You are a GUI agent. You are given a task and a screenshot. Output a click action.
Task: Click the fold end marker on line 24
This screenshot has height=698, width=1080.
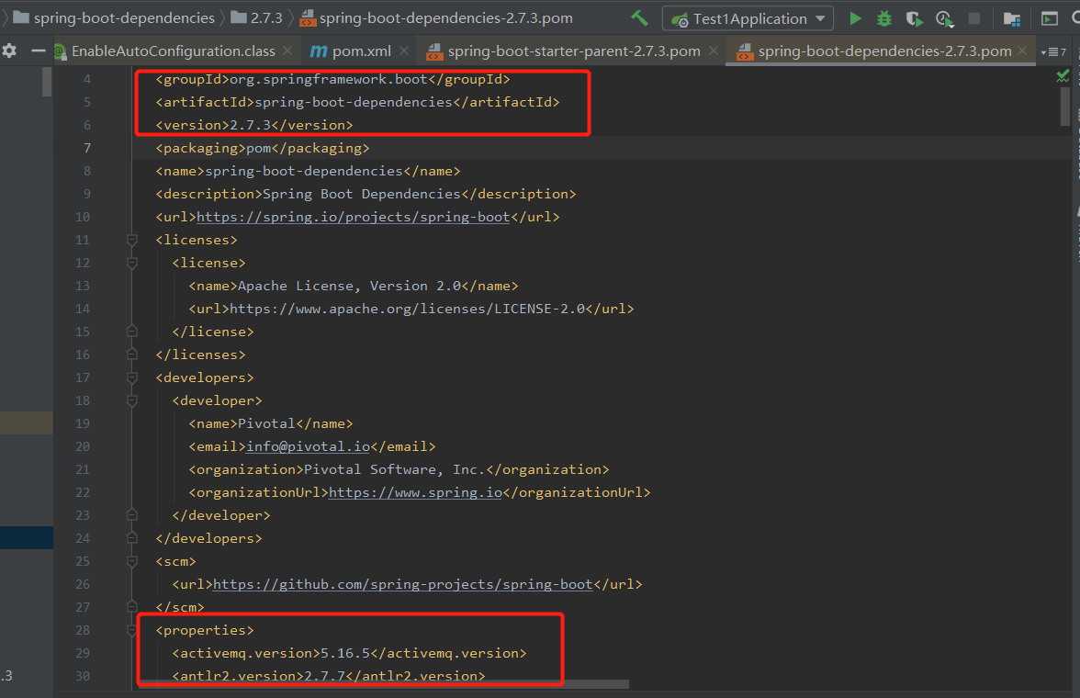coord(132,538)
